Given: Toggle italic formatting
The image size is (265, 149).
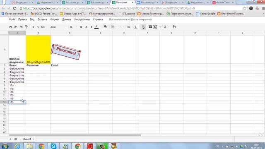Looking at the screenshot, I should pos(86,27).
